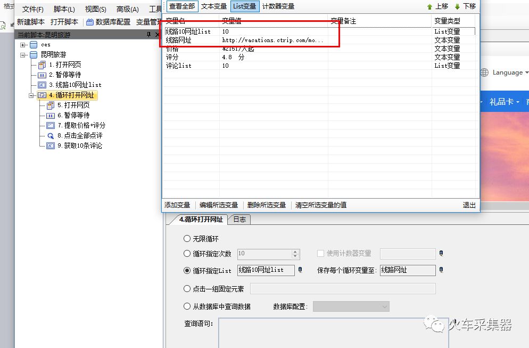This screenshot has width=529, height=348.
Task: Click the loop icon of step 4.循环打开网址
Action: [x=42, y=95]
